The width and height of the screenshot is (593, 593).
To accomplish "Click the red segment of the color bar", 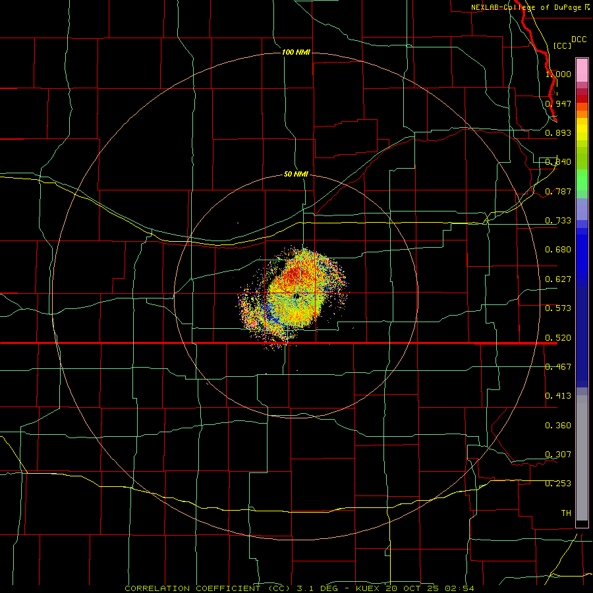I will pos(582,98).
